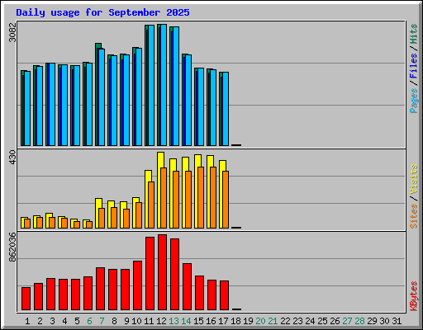Select the green day 27 label

click(x=347, y=321)
